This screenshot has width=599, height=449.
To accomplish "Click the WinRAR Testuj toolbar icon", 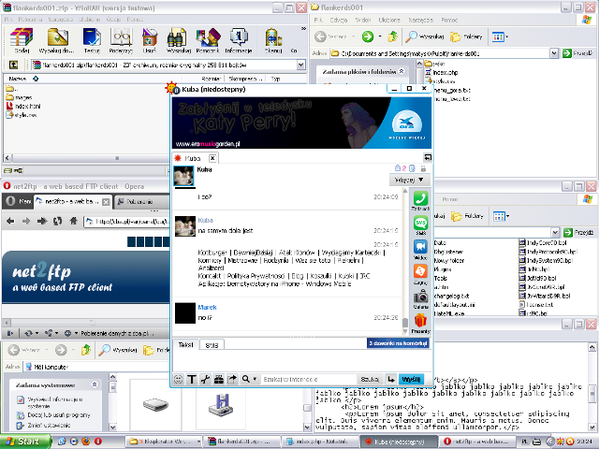I will point(92,39).
